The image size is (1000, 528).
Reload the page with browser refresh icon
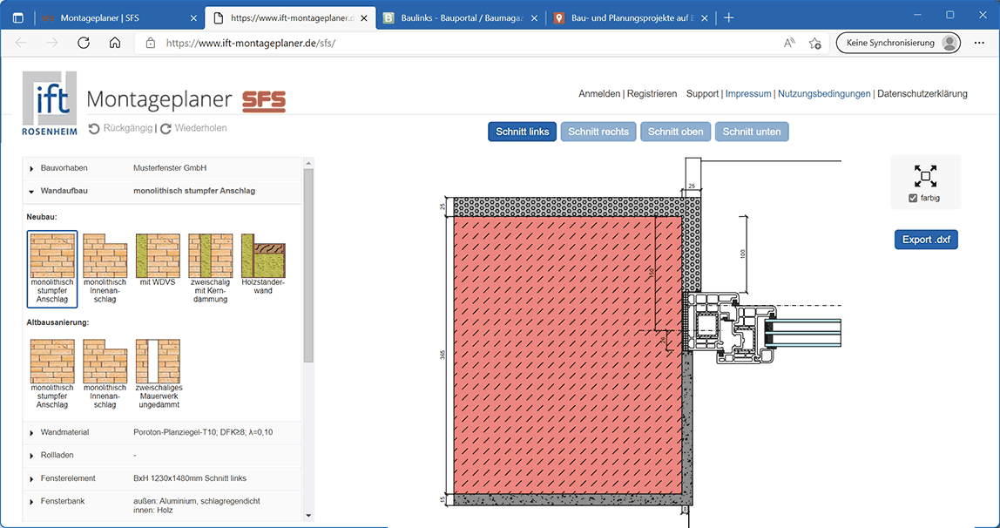[84, 43]
